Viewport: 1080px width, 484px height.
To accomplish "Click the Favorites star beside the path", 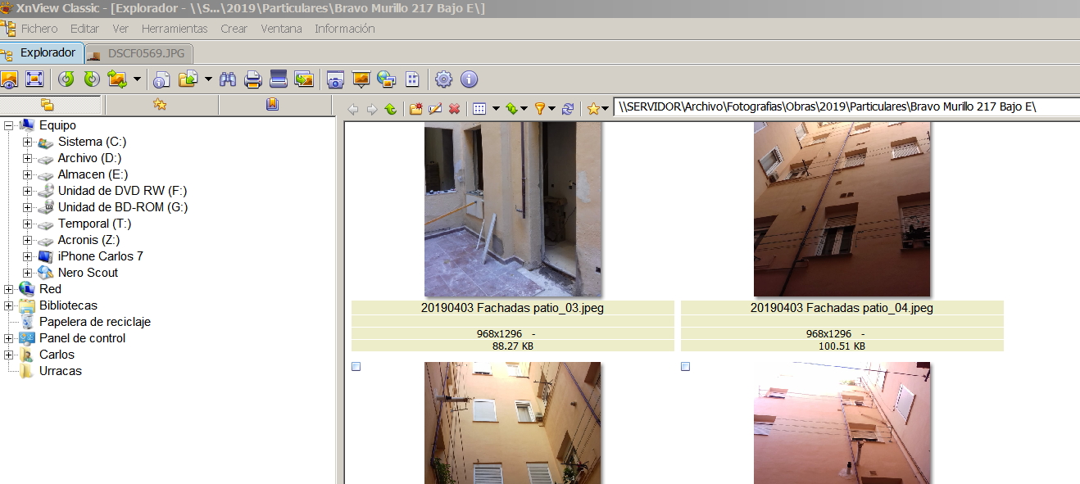I will [x=593, y=108].
